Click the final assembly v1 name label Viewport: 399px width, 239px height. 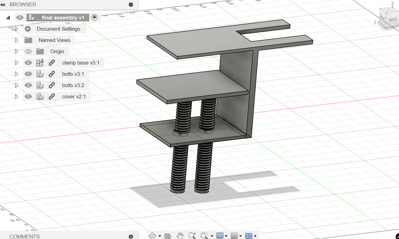click(x=63, y=18)
